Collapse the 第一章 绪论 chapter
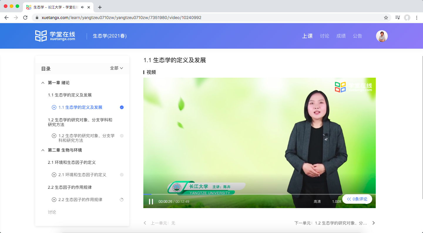This screenshot has height=233, width=423. coord(43,83)
